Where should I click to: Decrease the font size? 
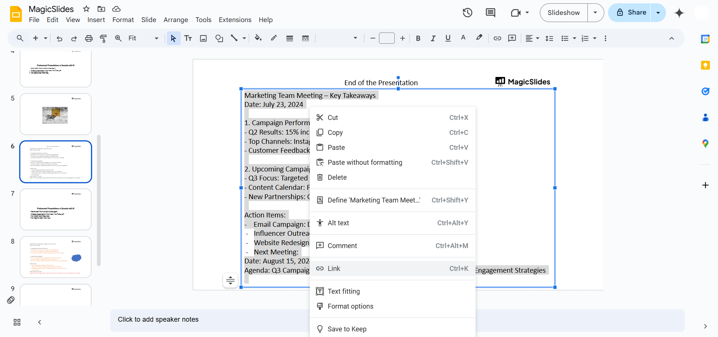[373, 38]
